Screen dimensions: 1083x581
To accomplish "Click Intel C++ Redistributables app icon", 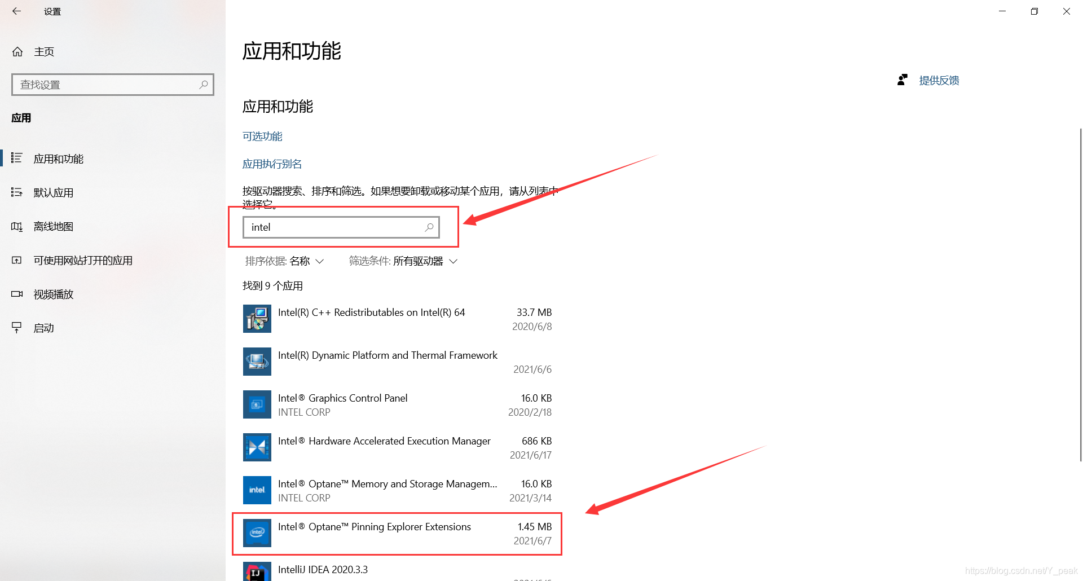I will pos(257,319).
